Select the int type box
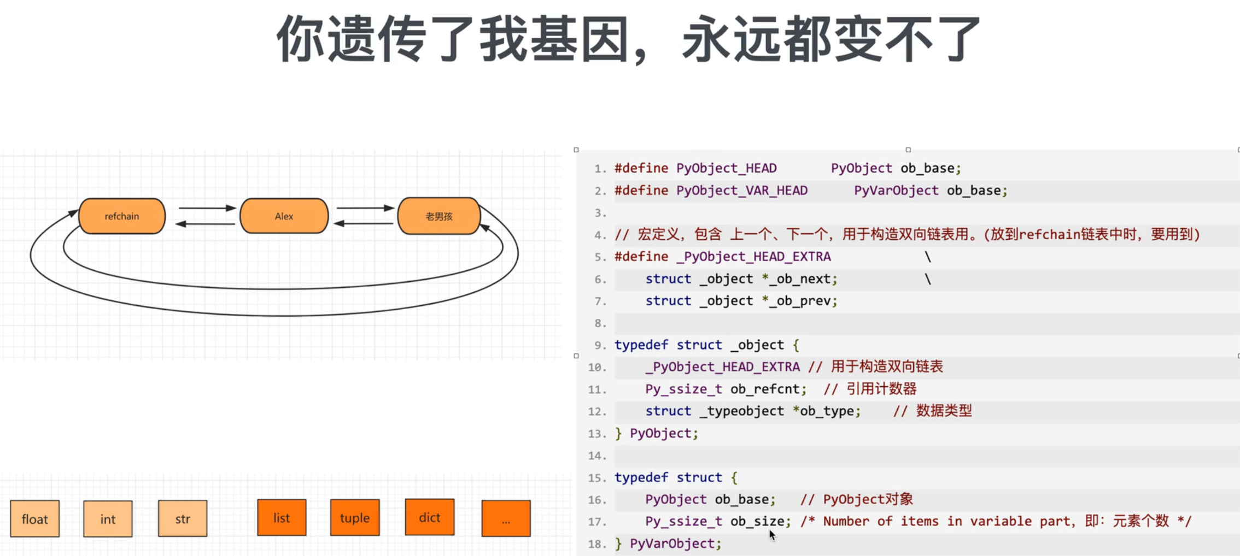Viewport: 1240px width, 556px height. coord(108,519)
